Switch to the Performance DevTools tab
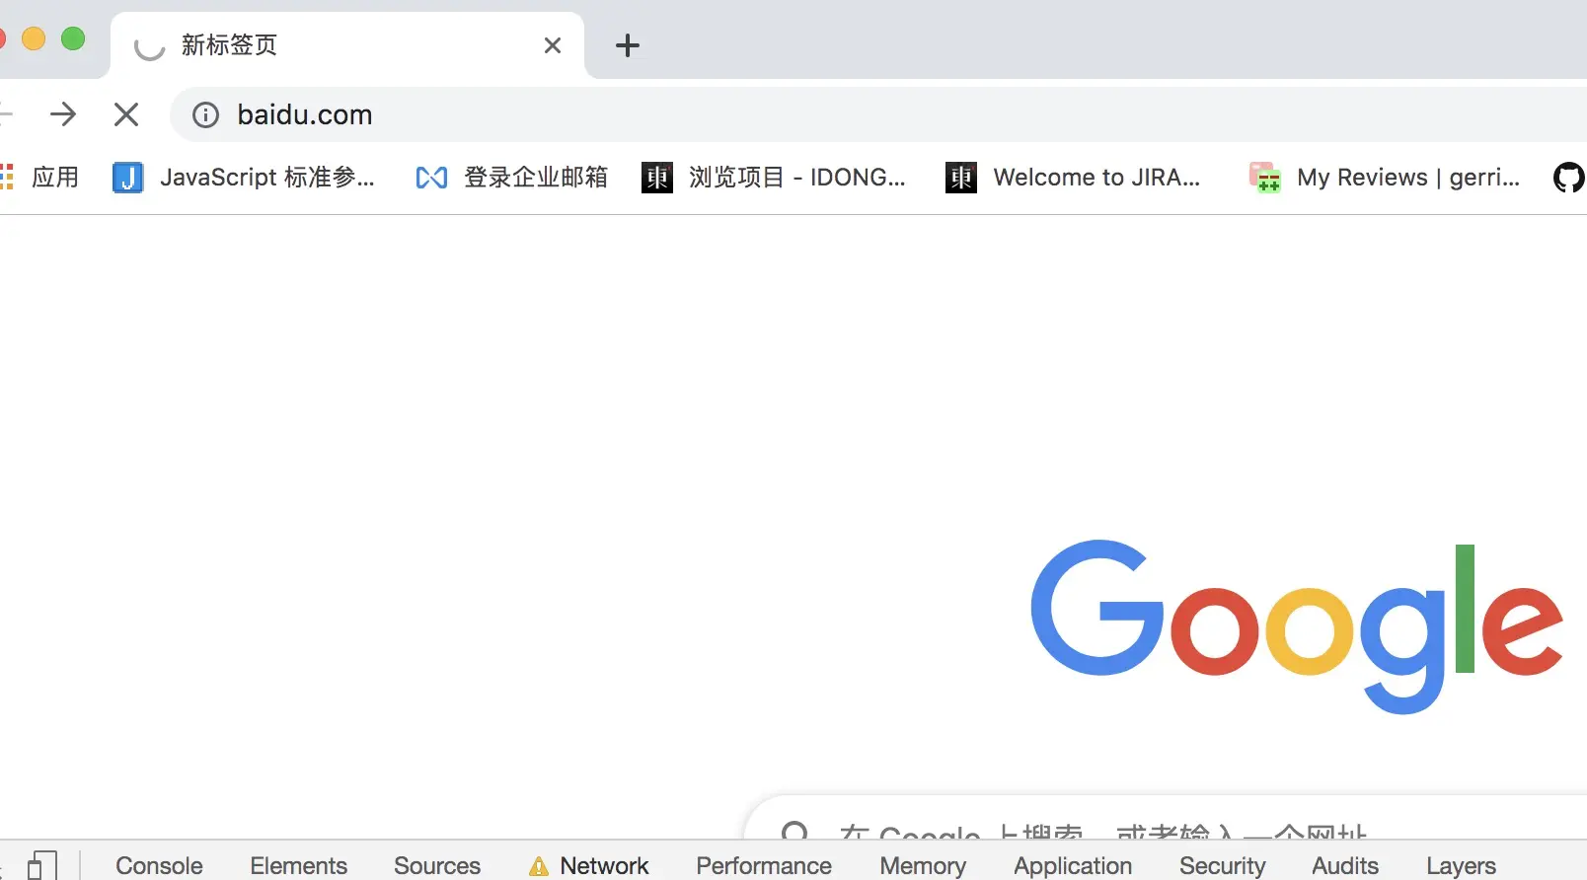 764,865
